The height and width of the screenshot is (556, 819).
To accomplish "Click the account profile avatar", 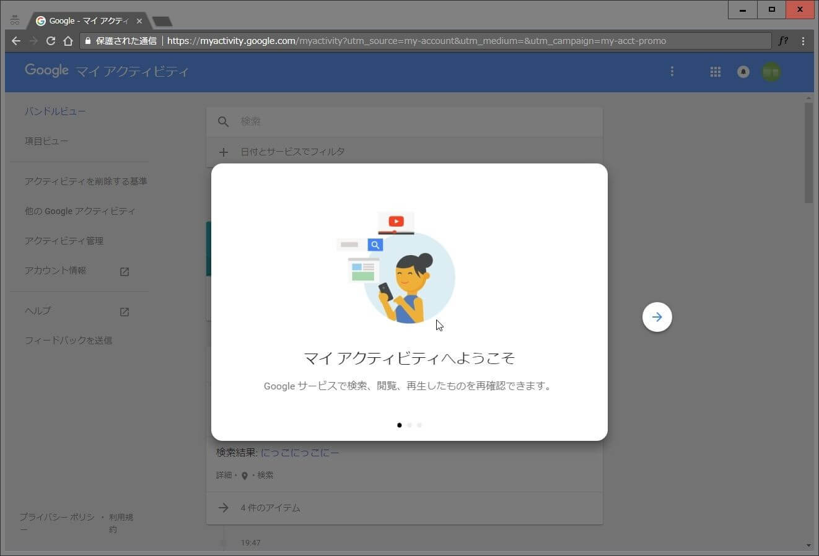I will pos(771,72).
